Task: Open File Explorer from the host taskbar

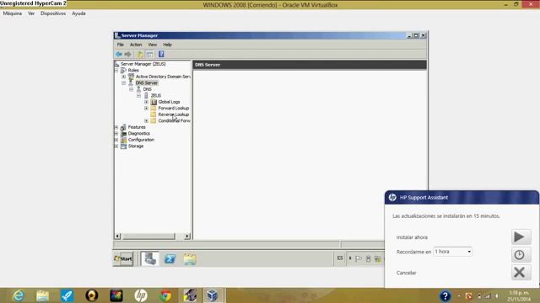Action: click(x=43, y=295)
